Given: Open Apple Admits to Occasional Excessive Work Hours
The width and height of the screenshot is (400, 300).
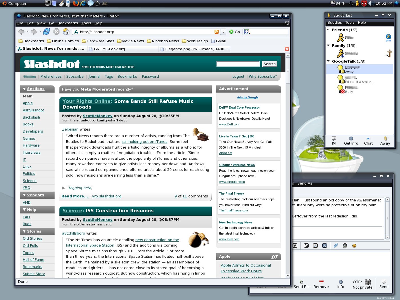Looking at the screenshot, I should 246,268.
